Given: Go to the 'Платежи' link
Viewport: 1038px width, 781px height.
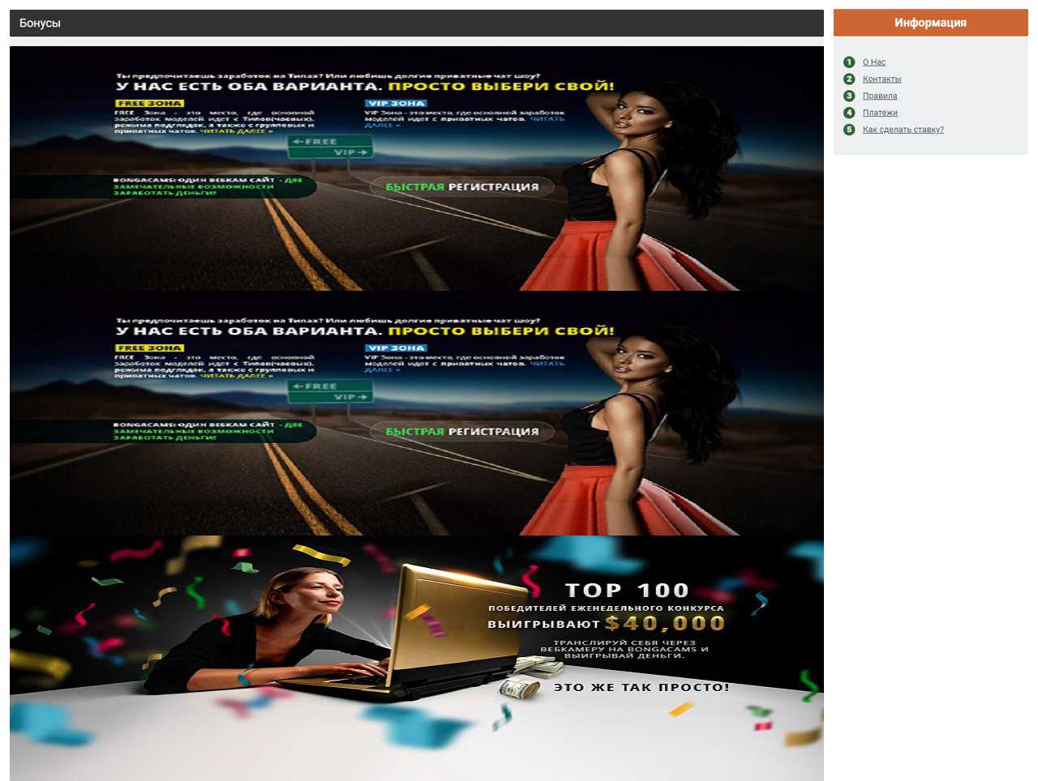Looking at the screenshot, I should 880,113.
